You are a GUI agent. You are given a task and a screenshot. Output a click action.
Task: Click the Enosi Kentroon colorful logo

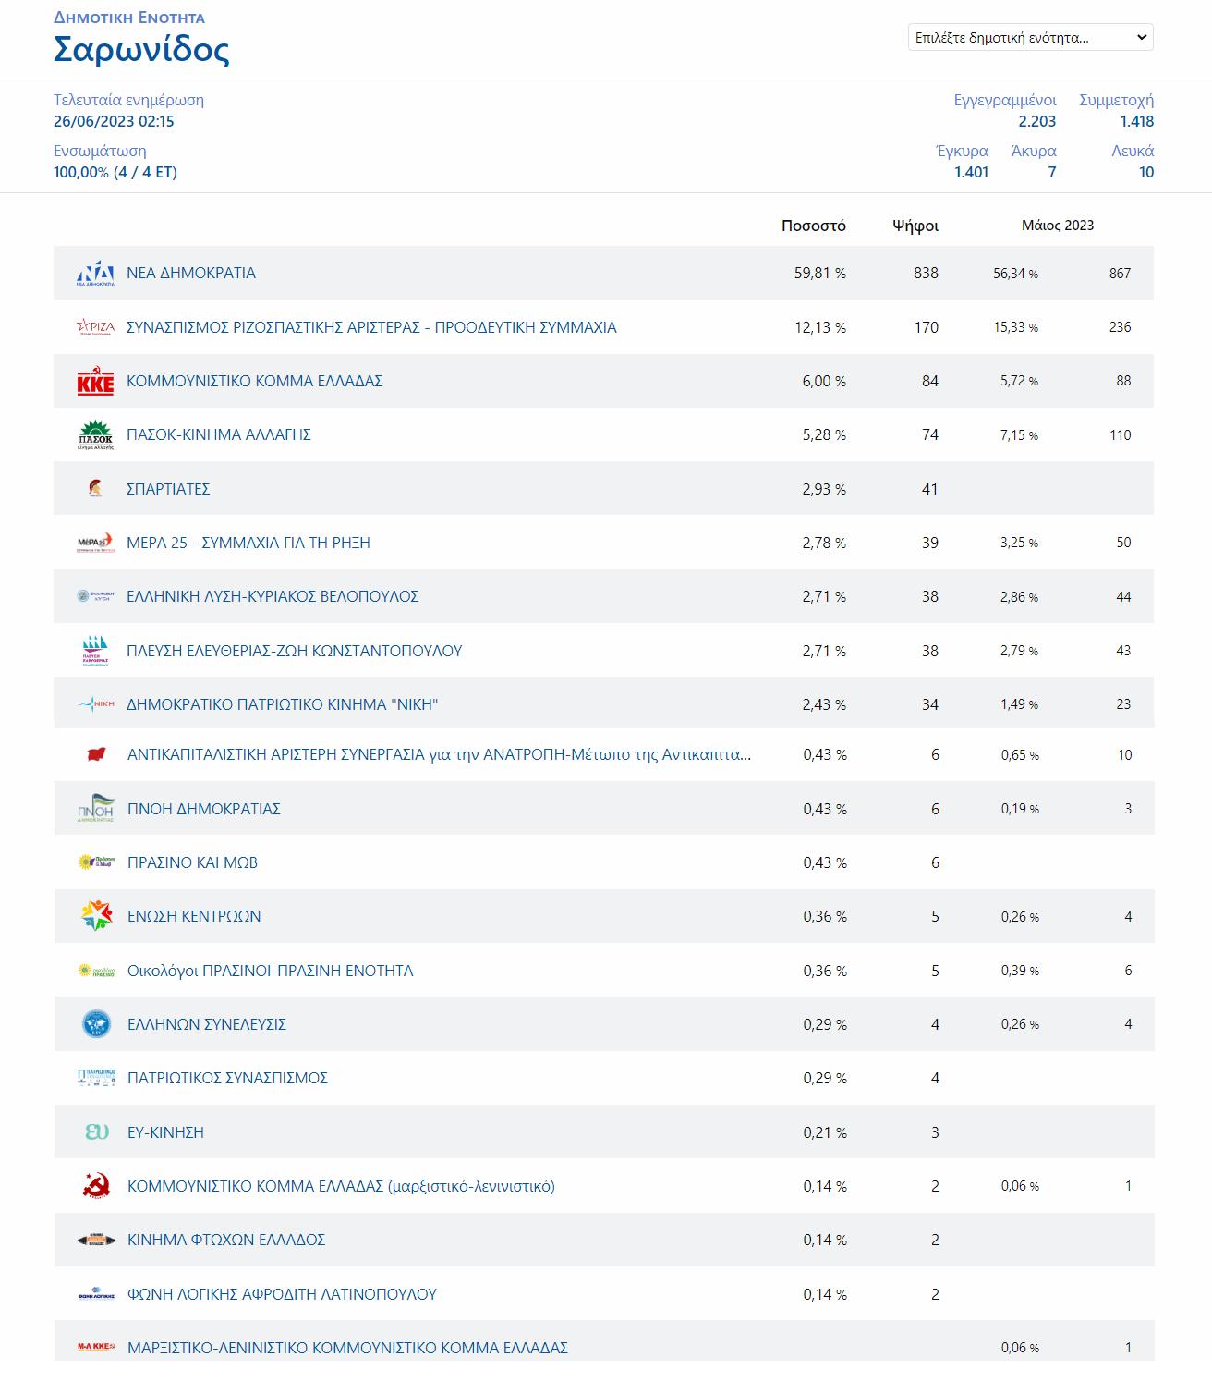coord(96,916)
